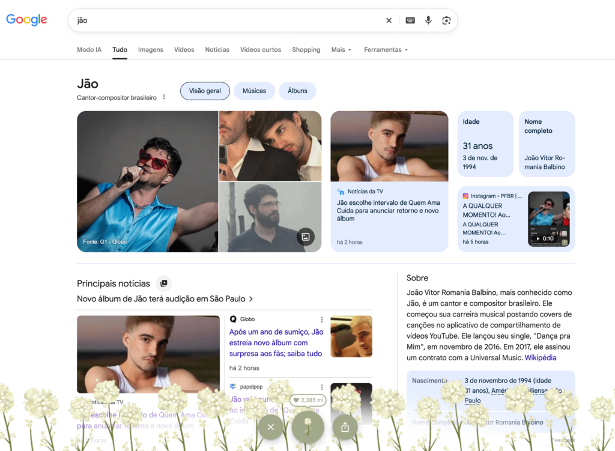The width and height of the screenshot is (615, 451).
Task: Focus the search field containing jão
Action: pyautogui.click(x=228, y=20)
